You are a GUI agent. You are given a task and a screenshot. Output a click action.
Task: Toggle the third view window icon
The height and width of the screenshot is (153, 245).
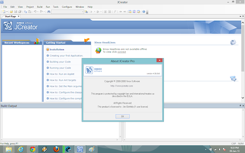138,11
